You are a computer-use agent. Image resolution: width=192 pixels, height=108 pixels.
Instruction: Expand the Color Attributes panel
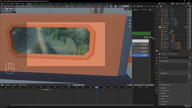click(165, 91)
